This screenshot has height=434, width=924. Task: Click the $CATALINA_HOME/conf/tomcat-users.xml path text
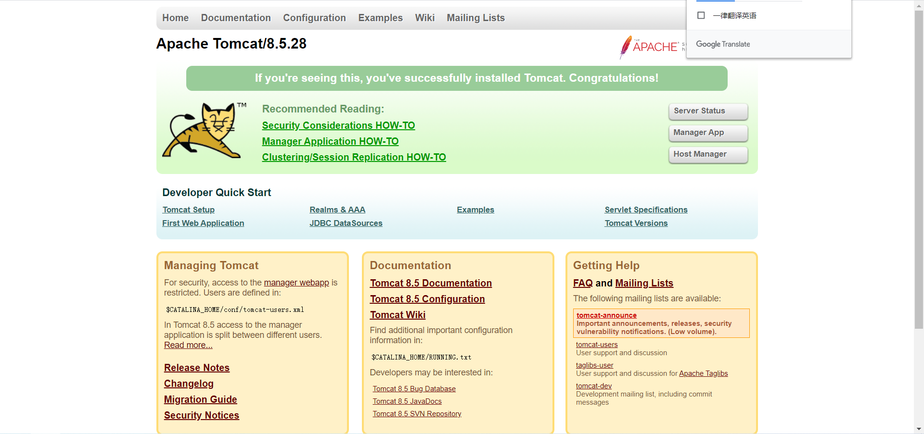click(235, 310)
